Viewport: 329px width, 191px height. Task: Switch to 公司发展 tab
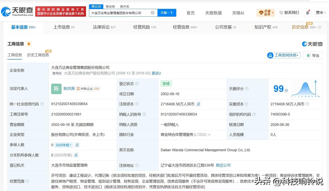pos(225,27)
